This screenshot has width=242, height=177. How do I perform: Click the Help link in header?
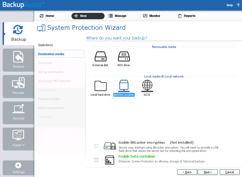(230, 5)
